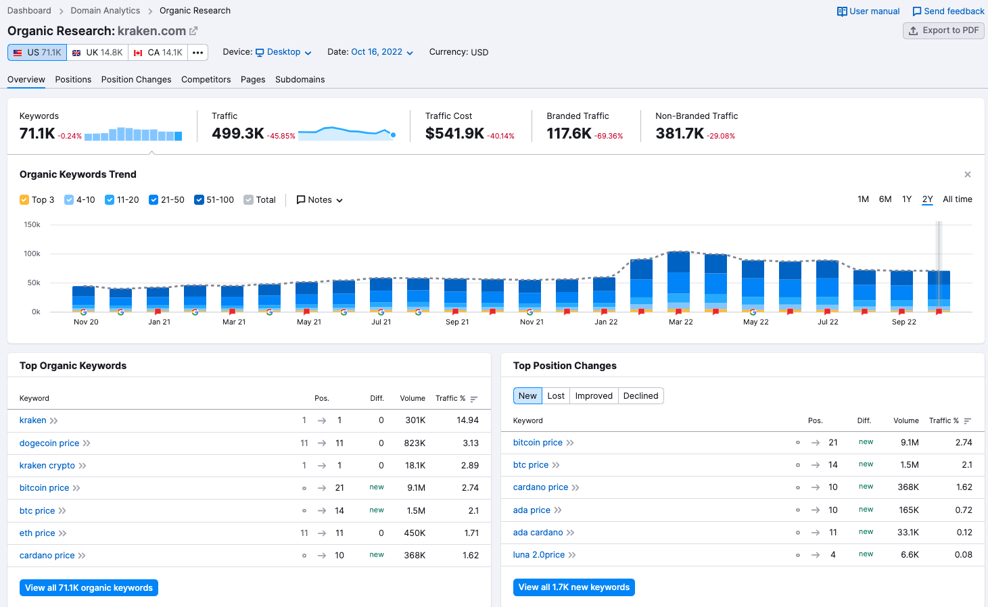Click the Google update icon at May 22
This screenshot has height=607, width=988.
753,312
